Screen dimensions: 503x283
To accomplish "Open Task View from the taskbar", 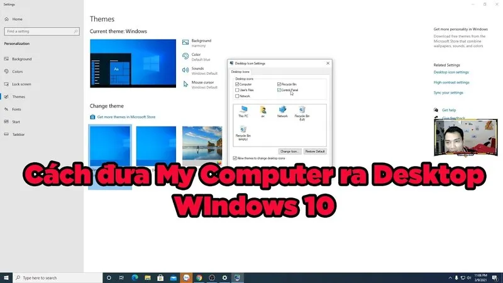I will click(x=121, y=278).
